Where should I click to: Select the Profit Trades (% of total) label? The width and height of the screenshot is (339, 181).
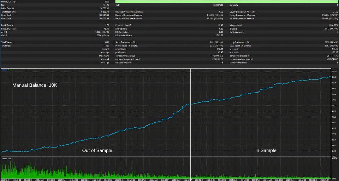tap(127, 46)
